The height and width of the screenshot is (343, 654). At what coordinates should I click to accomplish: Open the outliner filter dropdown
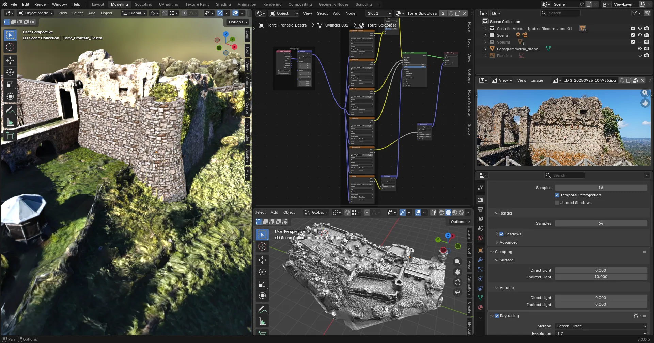pyautogui.click(x=636, y=13)
